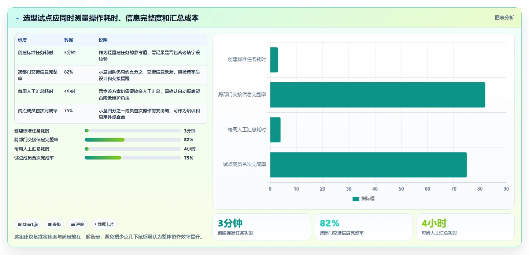Click the description starting 作为轻量建任务的参考值

click(x=149, y=56)
